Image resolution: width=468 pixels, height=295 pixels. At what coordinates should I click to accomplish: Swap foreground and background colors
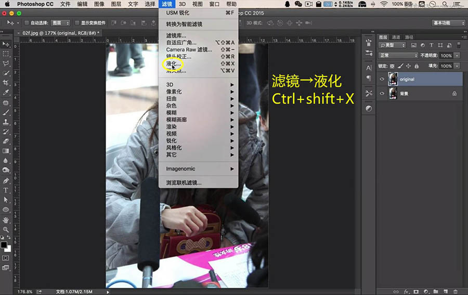pyautogui.click(x=9, y=237)
